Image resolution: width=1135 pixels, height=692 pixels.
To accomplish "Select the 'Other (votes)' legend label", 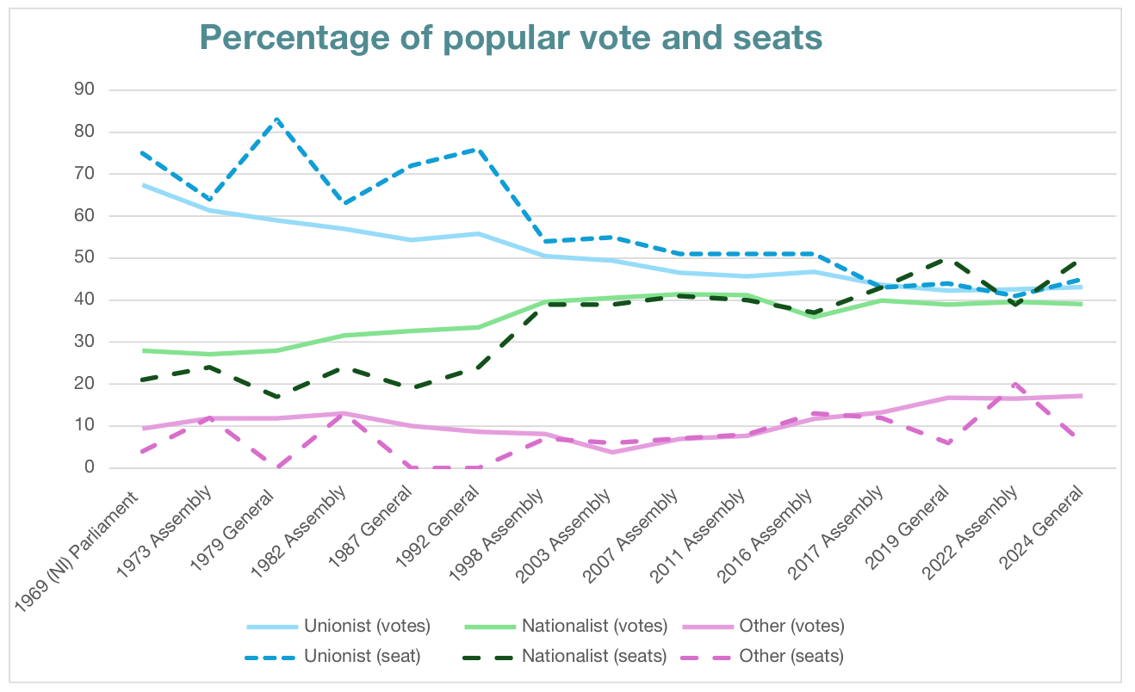I will click(x=792, y=626).
